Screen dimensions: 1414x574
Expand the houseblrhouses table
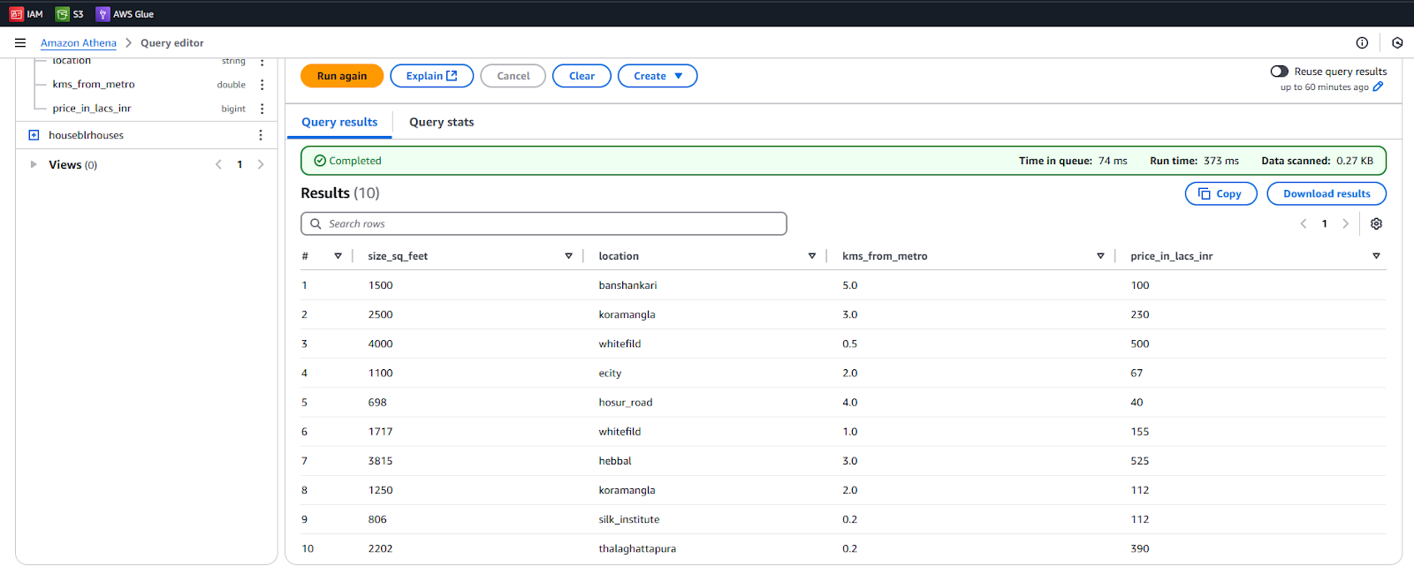[x=34, y=135]
